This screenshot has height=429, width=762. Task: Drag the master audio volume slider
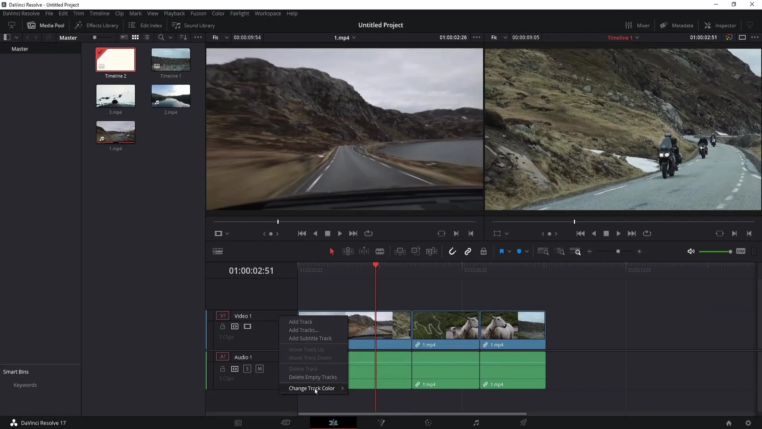(x=730, y=251)
